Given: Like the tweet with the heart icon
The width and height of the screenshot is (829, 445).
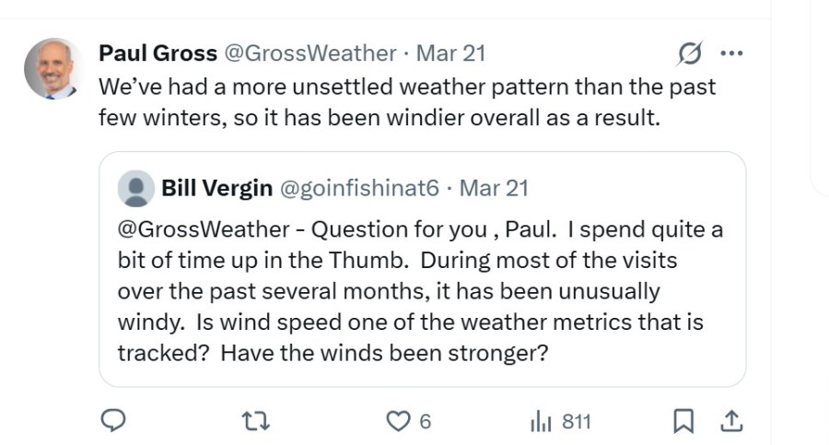Looking at the screenshot, I should tap(397, 421).
